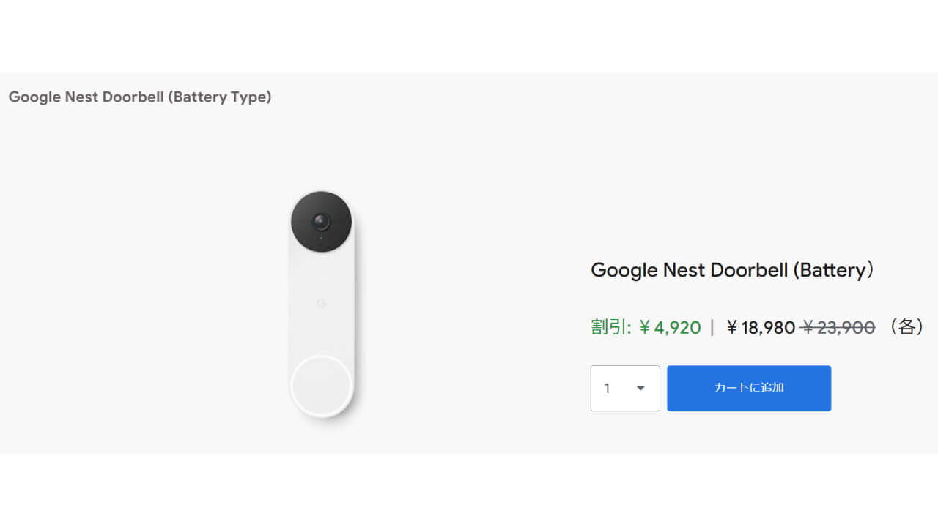Click the (各) per-item label
Screen dimensions: 938x527
[906, 328]
